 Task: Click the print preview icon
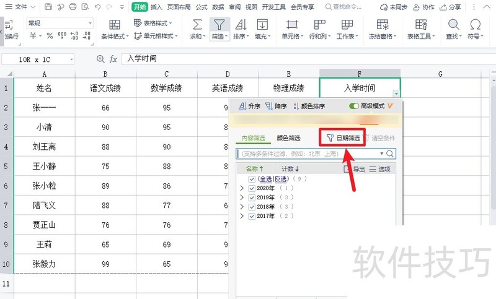click(x=85, y=7)
